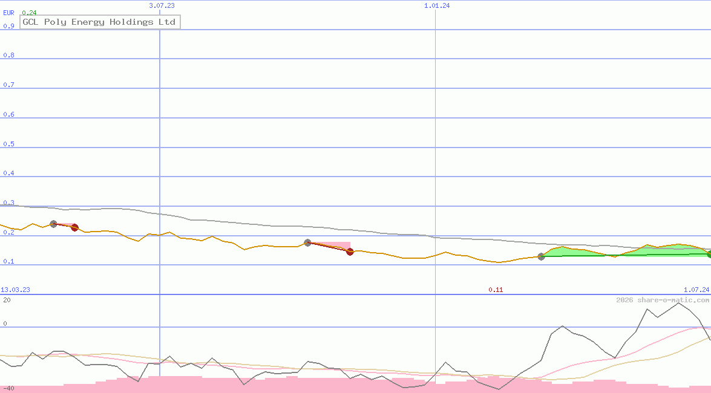Click the red 0.11 low price label

pyautogui.click(x=496, y=290)
